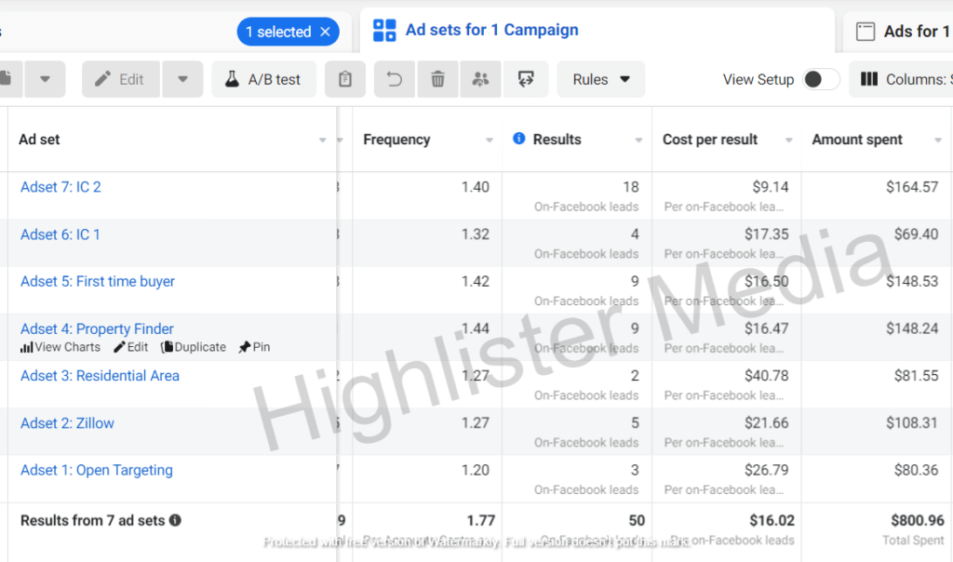Select the 18 results value for Adset 7
The image size is (953, 562).
(x=631, y=187)
